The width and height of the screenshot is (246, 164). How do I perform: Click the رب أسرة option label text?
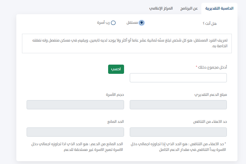pos(103,23)
